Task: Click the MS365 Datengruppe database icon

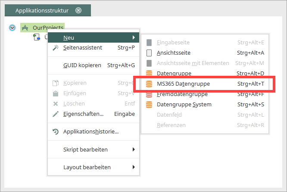Action: click(x=149, y=84)
